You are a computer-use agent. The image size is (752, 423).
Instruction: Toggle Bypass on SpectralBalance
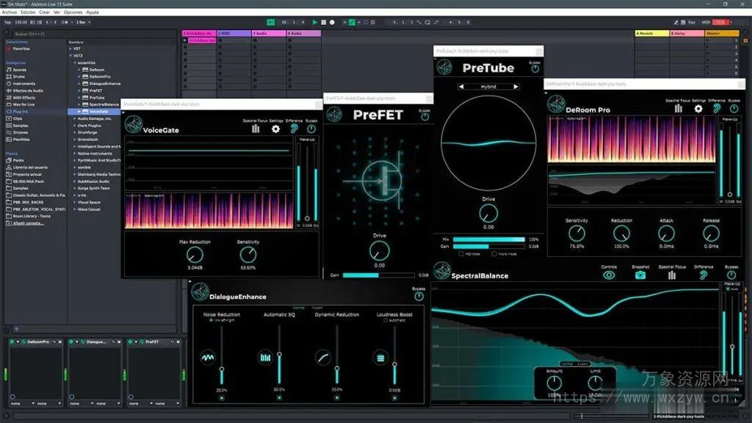pos(731,274)
